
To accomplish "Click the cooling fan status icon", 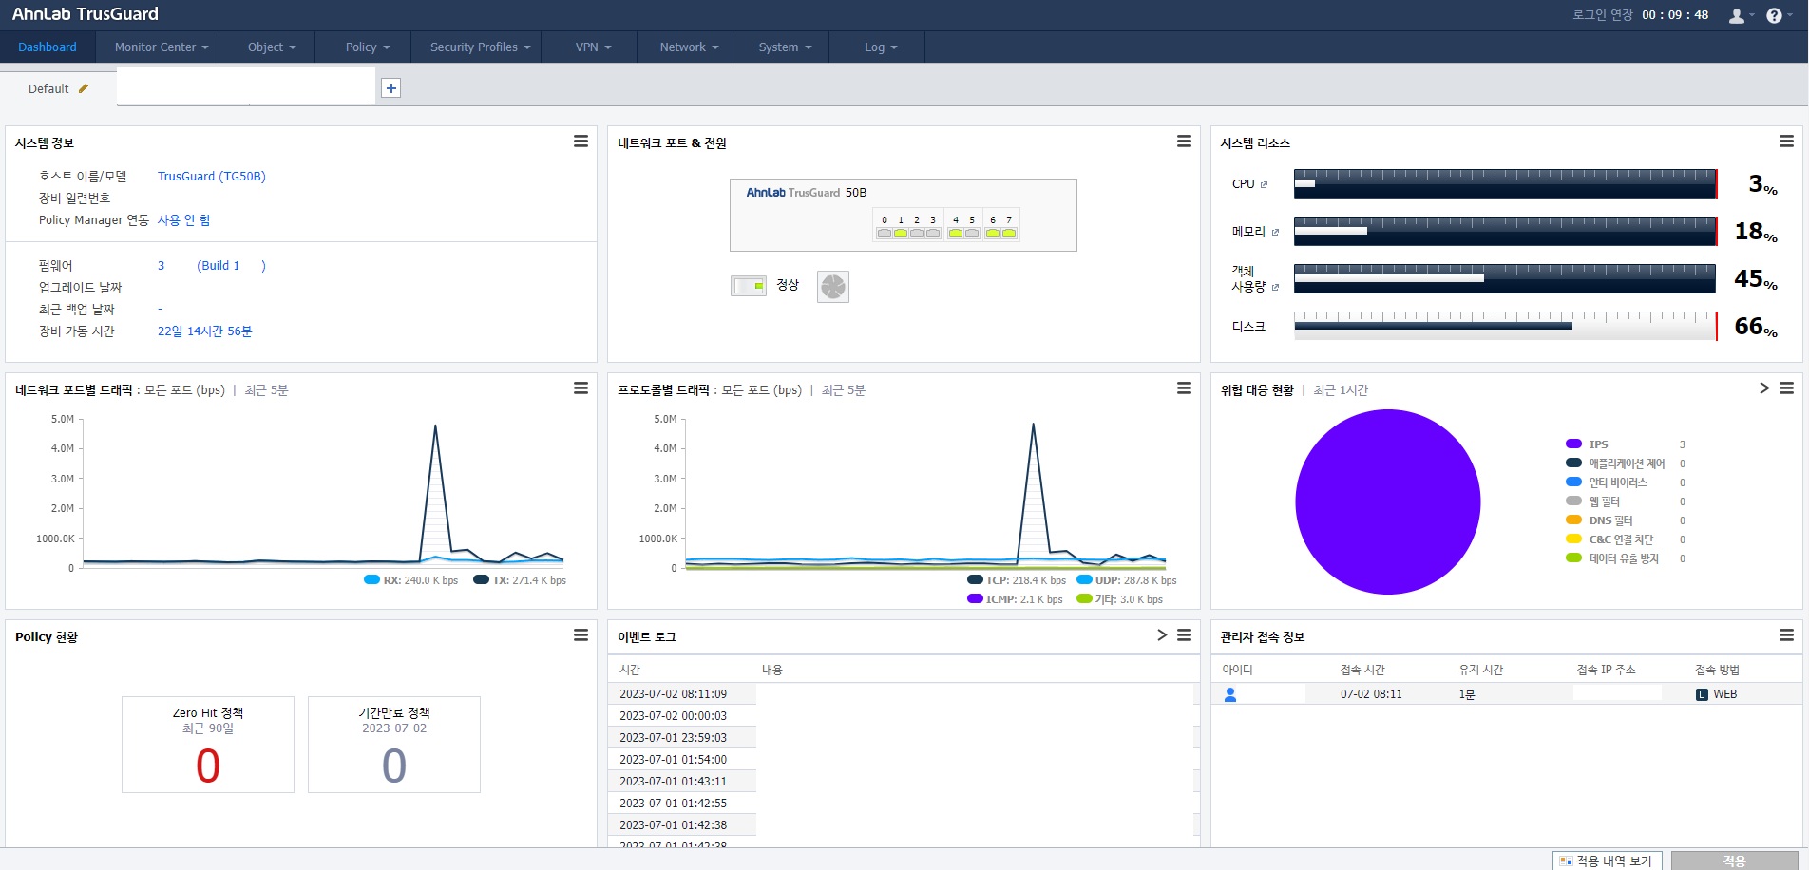I will click(x=833, y=287).
